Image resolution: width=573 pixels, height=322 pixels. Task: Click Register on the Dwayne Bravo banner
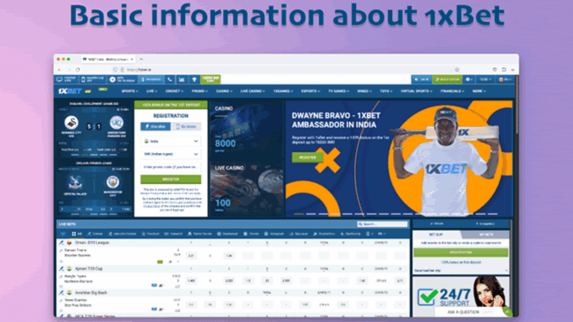tap(308, 157)
